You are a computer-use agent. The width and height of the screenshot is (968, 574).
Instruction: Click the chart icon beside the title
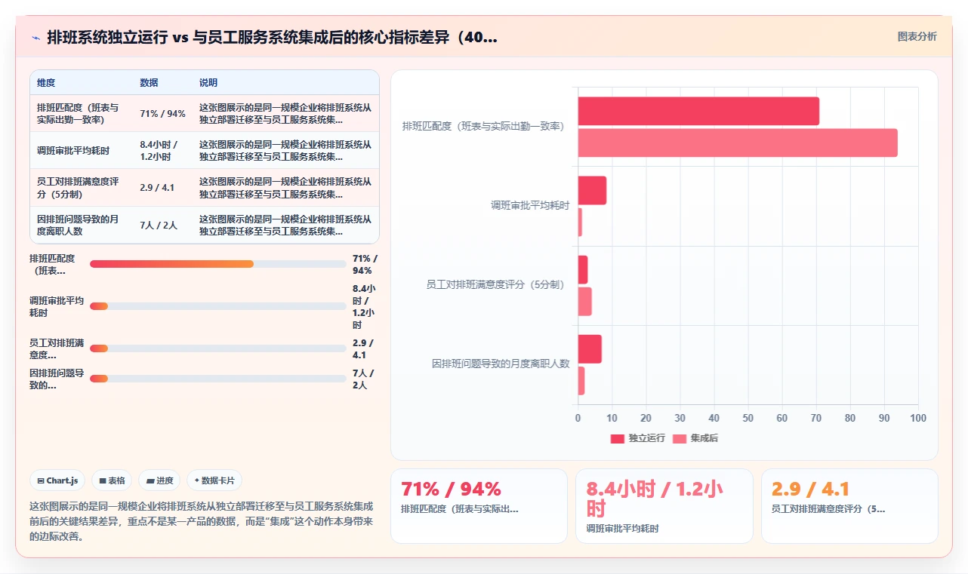coord(35,38)
